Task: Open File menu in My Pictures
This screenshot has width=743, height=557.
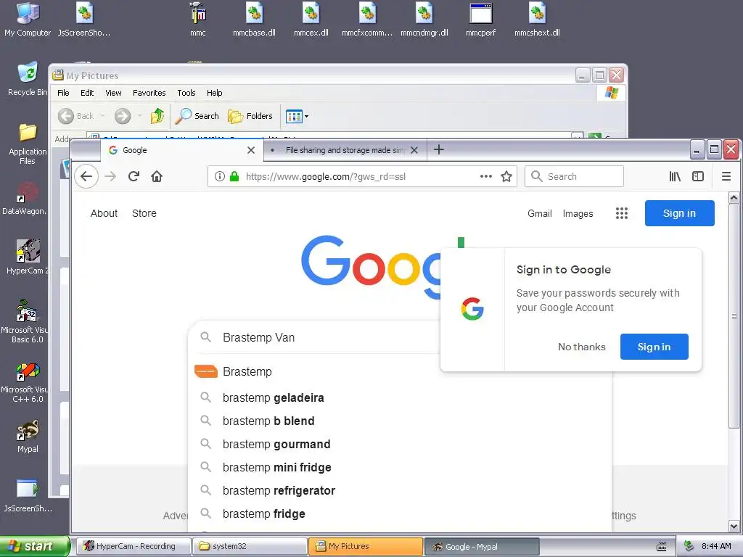Action: (x=63, y=93)
